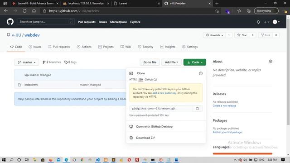Open the browser home page
Image resolution: width=290 pixels, height=163 pixels.
[x=34, y=11]
